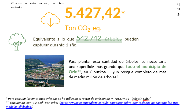The height and width of the screenshot is (110, 180).
Task: Click the phrase "capturar durante 1 año"
Action: [x=55, y=45]
